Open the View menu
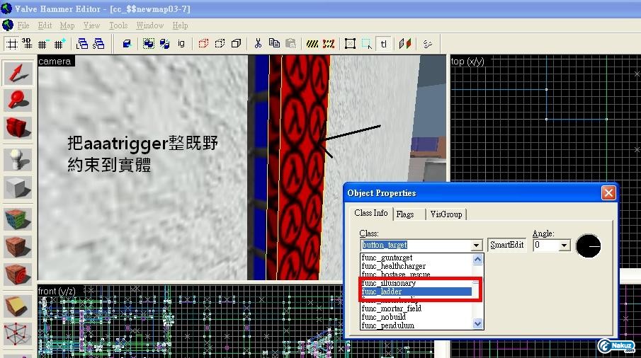The width and height of the screenshot is (641, 358). [x=91, y=25]
